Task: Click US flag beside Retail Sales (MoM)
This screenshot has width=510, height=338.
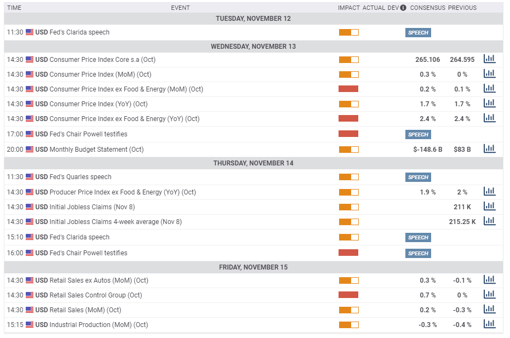Action: [30, 310]
